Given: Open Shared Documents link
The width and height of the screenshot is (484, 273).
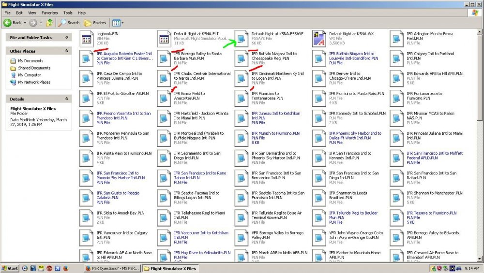Looking at the screenshot, I should 34,68.
